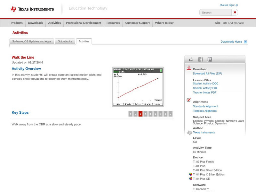
Task: Click the Key Steps heading
Action: coord(20,113)
